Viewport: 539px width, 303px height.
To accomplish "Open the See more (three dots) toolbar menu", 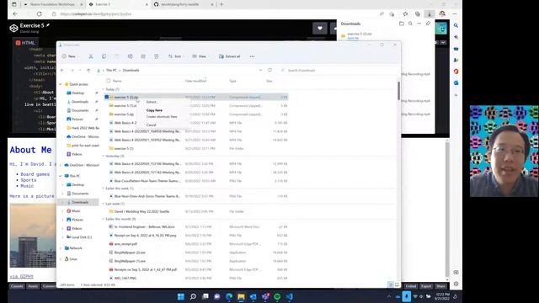I will (253, 56).
